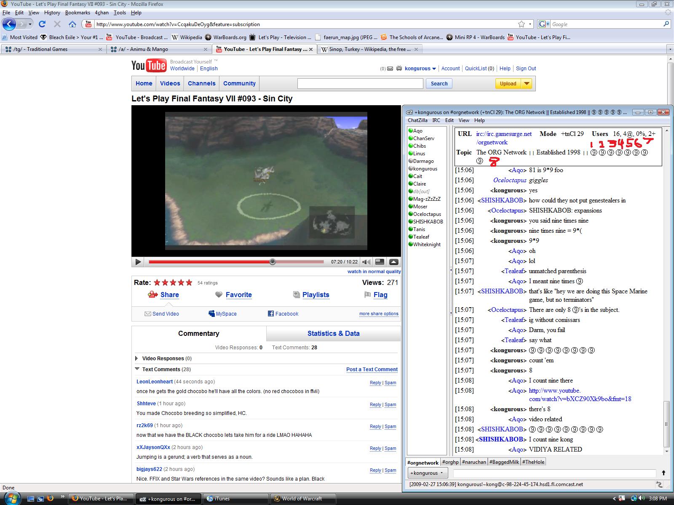The width and height of the screenshot is (674, 505).
Task: Bookmark this page with the star icon
Action: tap(522, 24)
